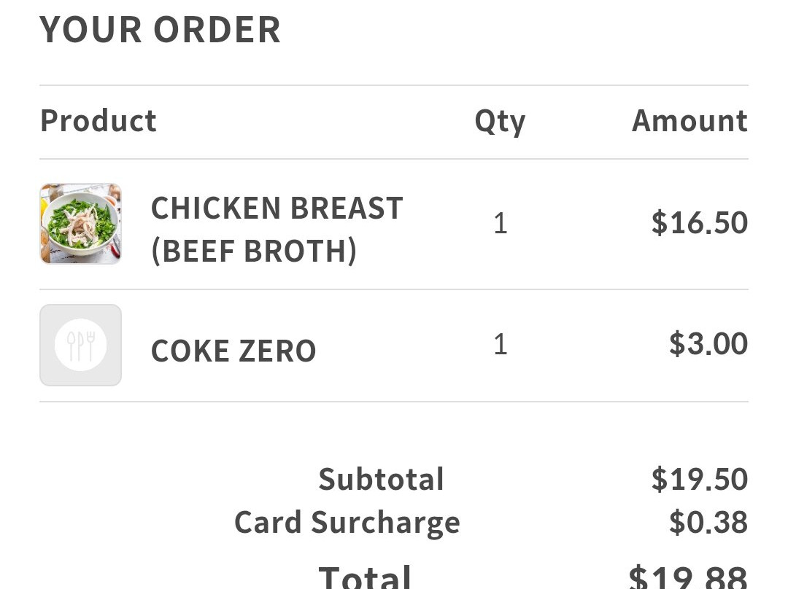
Task: Click the Amount column header
Action: [689, 121]
